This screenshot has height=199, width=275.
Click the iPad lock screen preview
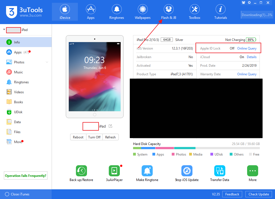pyautogui.click(x=94, y=77)
